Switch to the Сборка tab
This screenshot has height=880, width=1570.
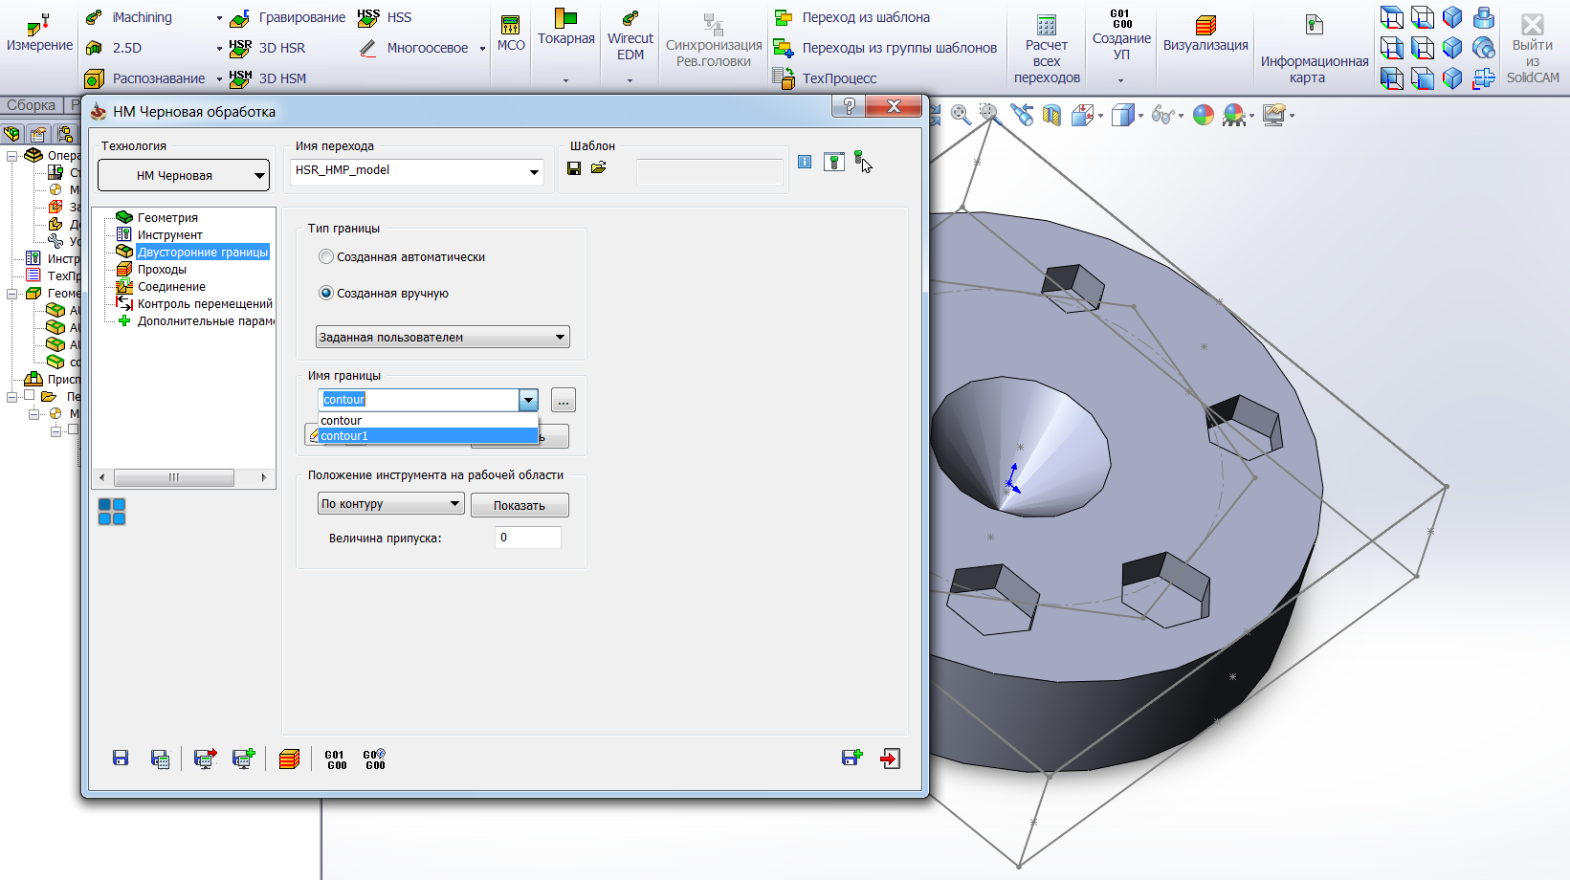[x=32, y=105]
